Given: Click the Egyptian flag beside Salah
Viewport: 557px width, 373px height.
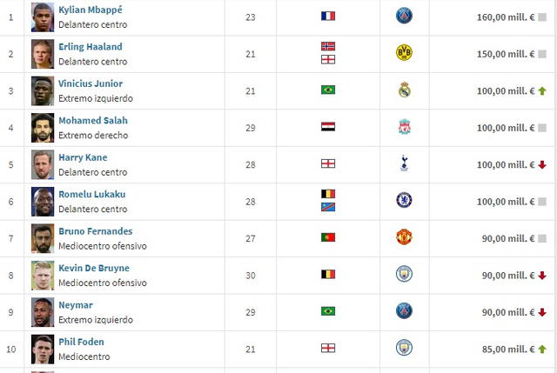Looking at the screenshot, I should click(x=328, y=127).
